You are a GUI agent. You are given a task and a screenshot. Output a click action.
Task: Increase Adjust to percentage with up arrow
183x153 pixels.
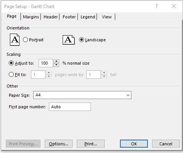tap(56, 61)
